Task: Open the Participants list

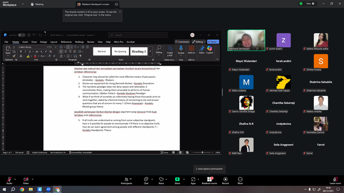Action: [x=127, y=181]
